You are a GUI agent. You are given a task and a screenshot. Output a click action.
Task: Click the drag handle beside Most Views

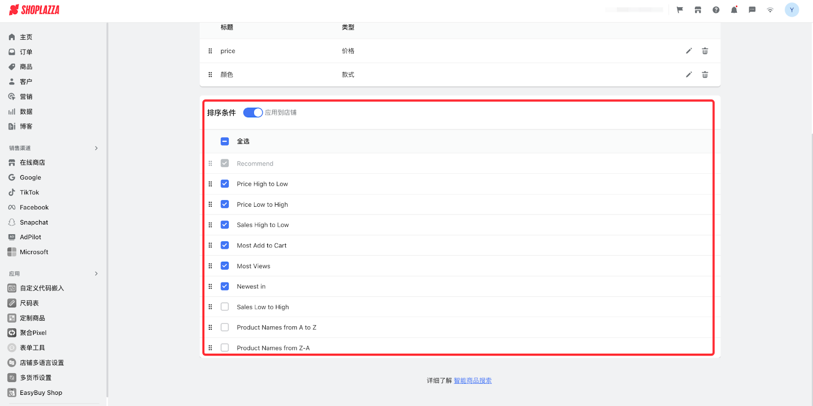(210, 266)
